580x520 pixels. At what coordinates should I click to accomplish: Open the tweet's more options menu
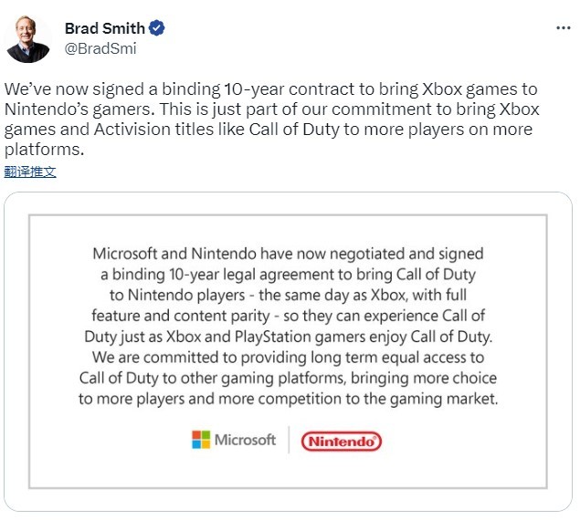click(x=564, y=28)
